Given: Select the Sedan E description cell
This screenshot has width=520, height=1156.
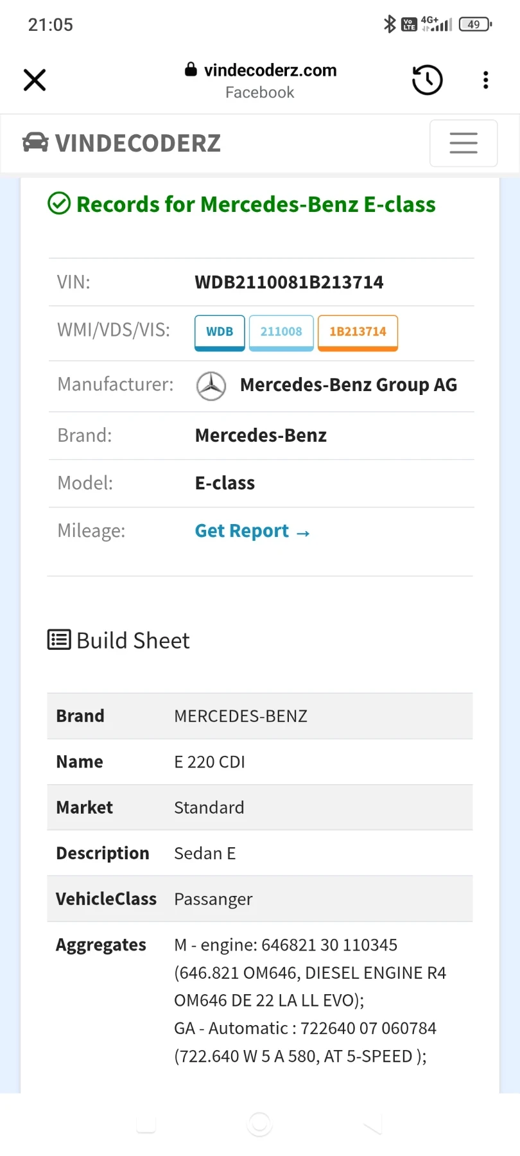Looking at the screenshot, I should click(205, 853).
